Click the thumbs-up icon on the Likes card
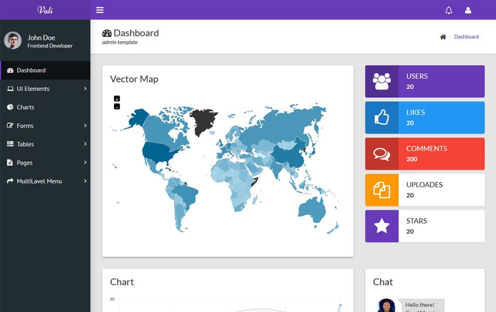Screen dimensions: 496x312 [x=382, y=118]
